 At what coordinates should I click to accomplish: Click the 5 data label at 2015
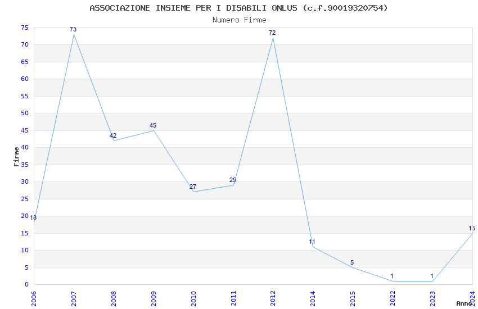click(x=352, y=263)
